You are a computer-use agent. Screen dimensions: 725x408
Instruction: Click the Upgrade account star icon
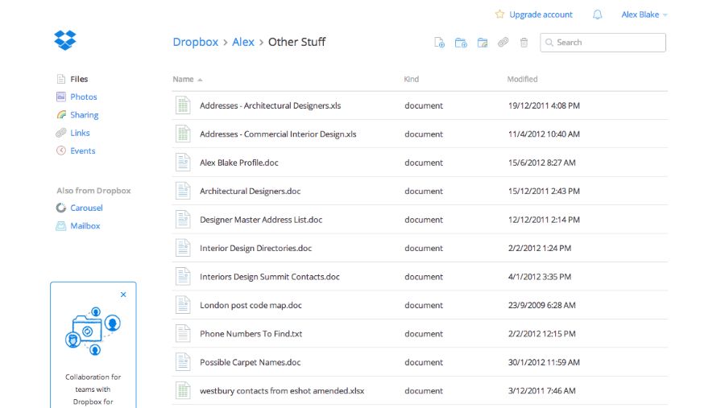coord(499,14)
